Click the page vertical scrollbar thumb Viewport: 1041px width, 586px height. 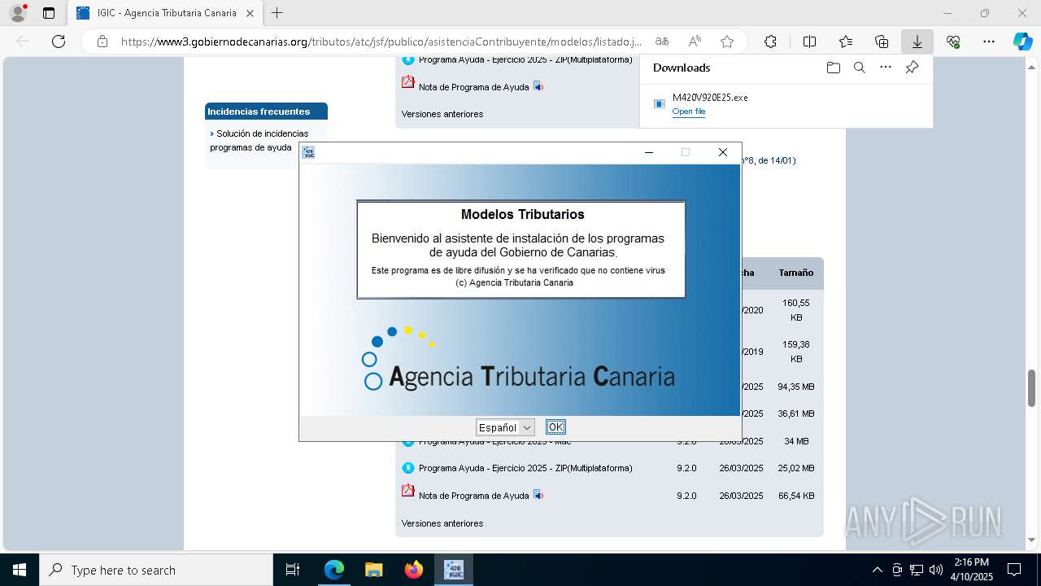coord(1032,387)
